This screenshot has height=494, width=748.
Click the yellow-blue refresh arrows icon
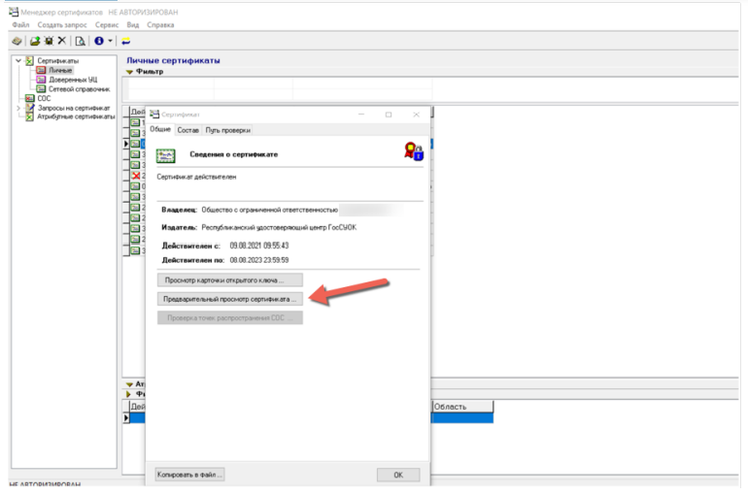(x=126, y=42)
